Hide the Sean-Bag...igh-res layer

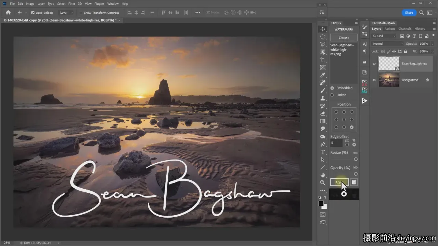point(374,64)
